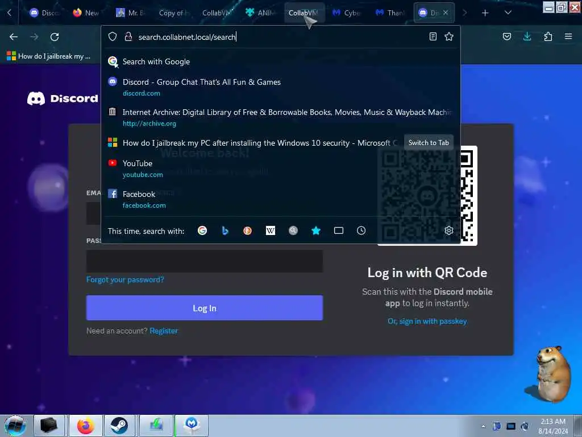The image size is (582, 437).
Task: Search bookmarks with the star icon
Action: coord(316,231)
